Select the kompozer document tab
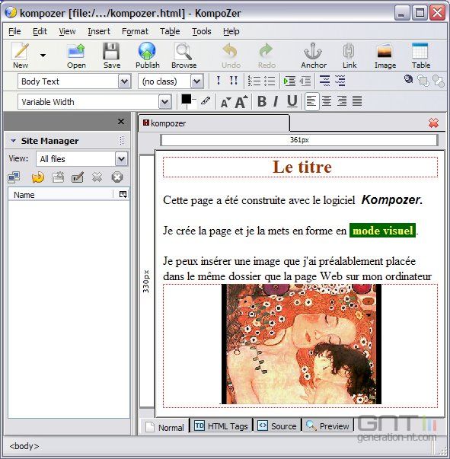The width and height of the screenshot is (450, 459). tap(214, 123)
